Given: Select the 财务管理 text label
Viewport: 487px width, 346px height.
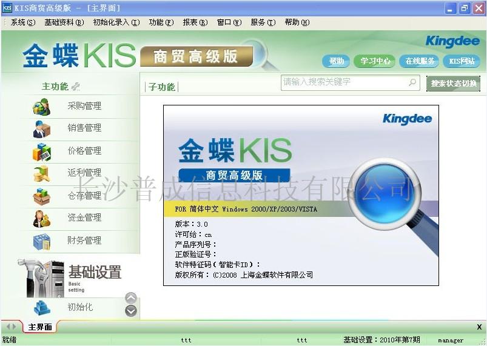Looking at the screenshot, I should click(84, 240).
